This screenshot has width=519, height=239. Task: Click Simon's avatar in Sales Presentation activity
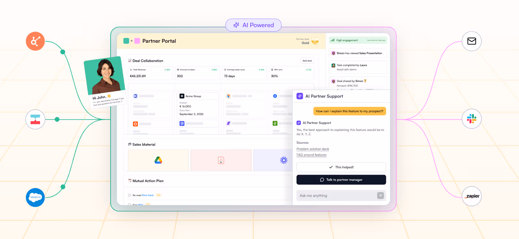333,53
